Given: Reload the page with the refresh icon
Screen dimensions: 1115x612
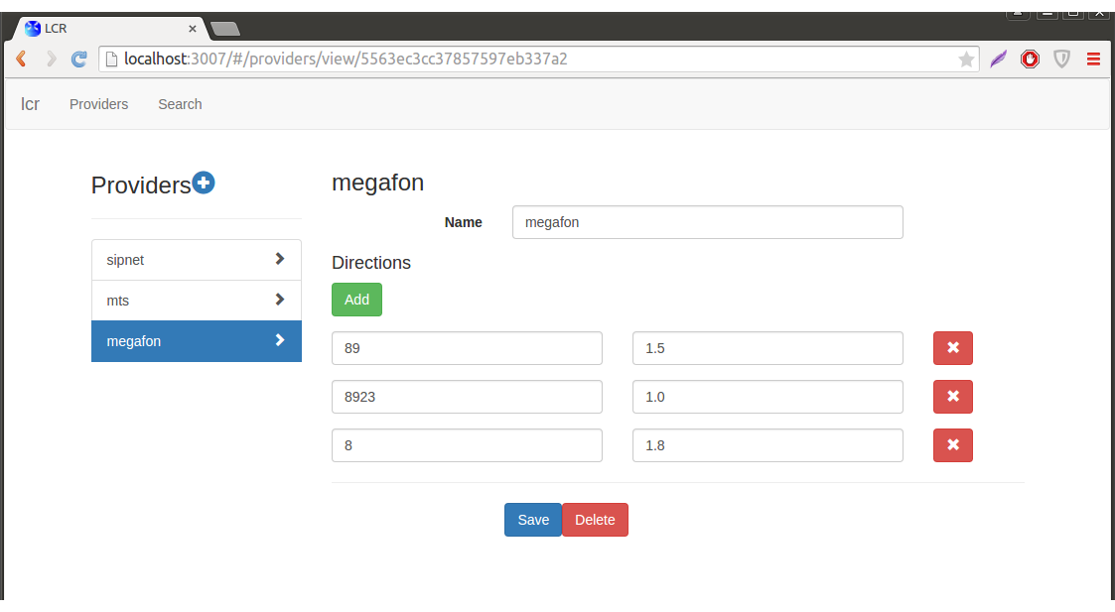Looking at the screenshot, I should 78,59.
